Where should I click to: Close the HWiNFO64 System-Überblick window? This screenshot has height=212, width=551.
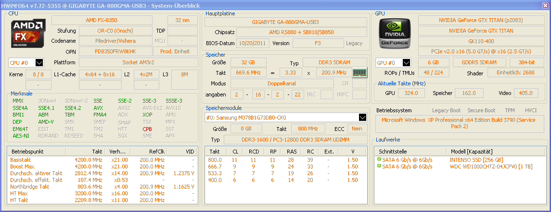pyautogui.click(x=544, y=5)
